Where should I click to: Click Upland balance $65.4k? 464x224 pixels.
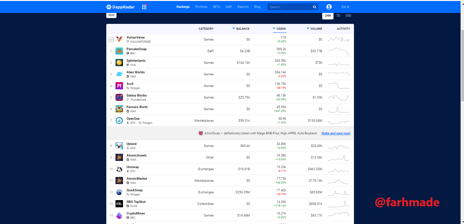point(245,146)
